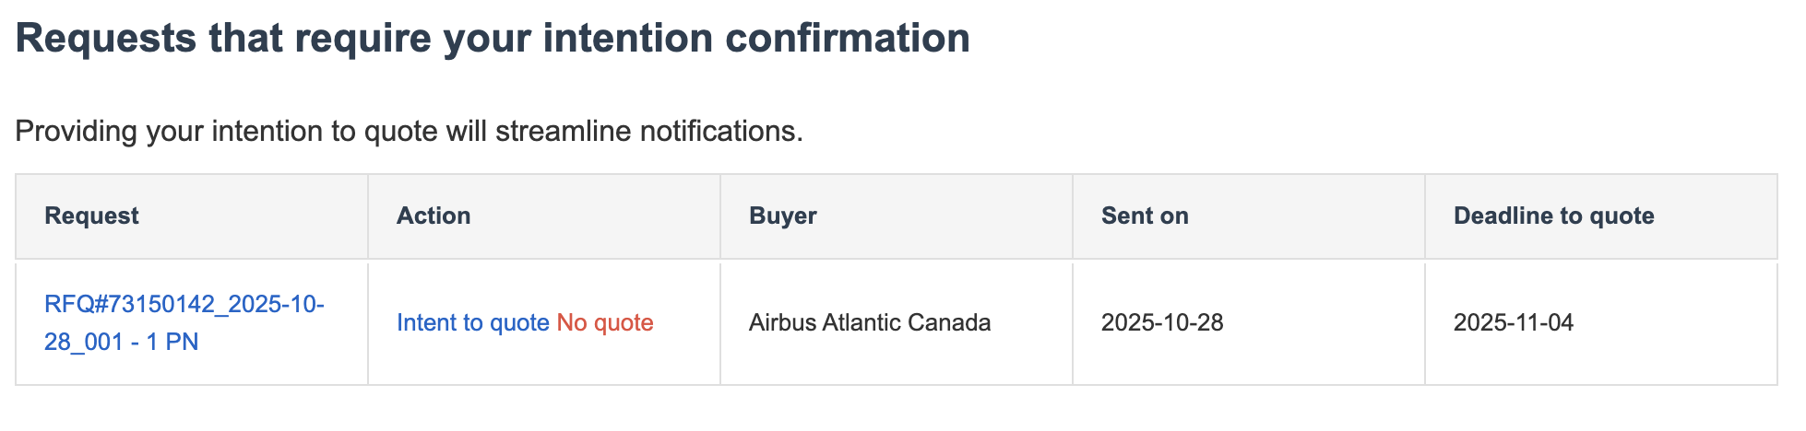Click the word 'confirmation' in the heading
This screenshot has width=1806, height=431.
[848, 40]
